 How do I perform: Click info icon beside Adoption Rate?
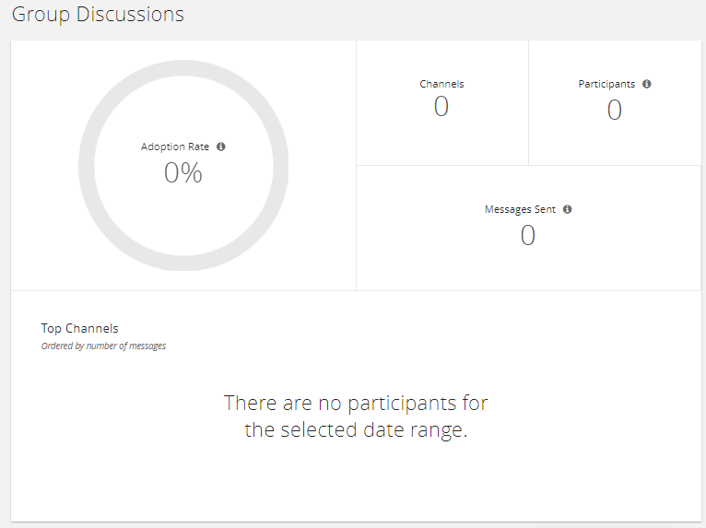tap(221, 147)
